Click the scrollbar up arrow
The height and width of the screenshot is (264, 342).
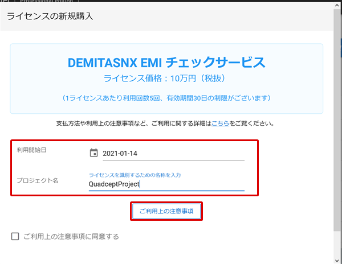pos(337,5)
